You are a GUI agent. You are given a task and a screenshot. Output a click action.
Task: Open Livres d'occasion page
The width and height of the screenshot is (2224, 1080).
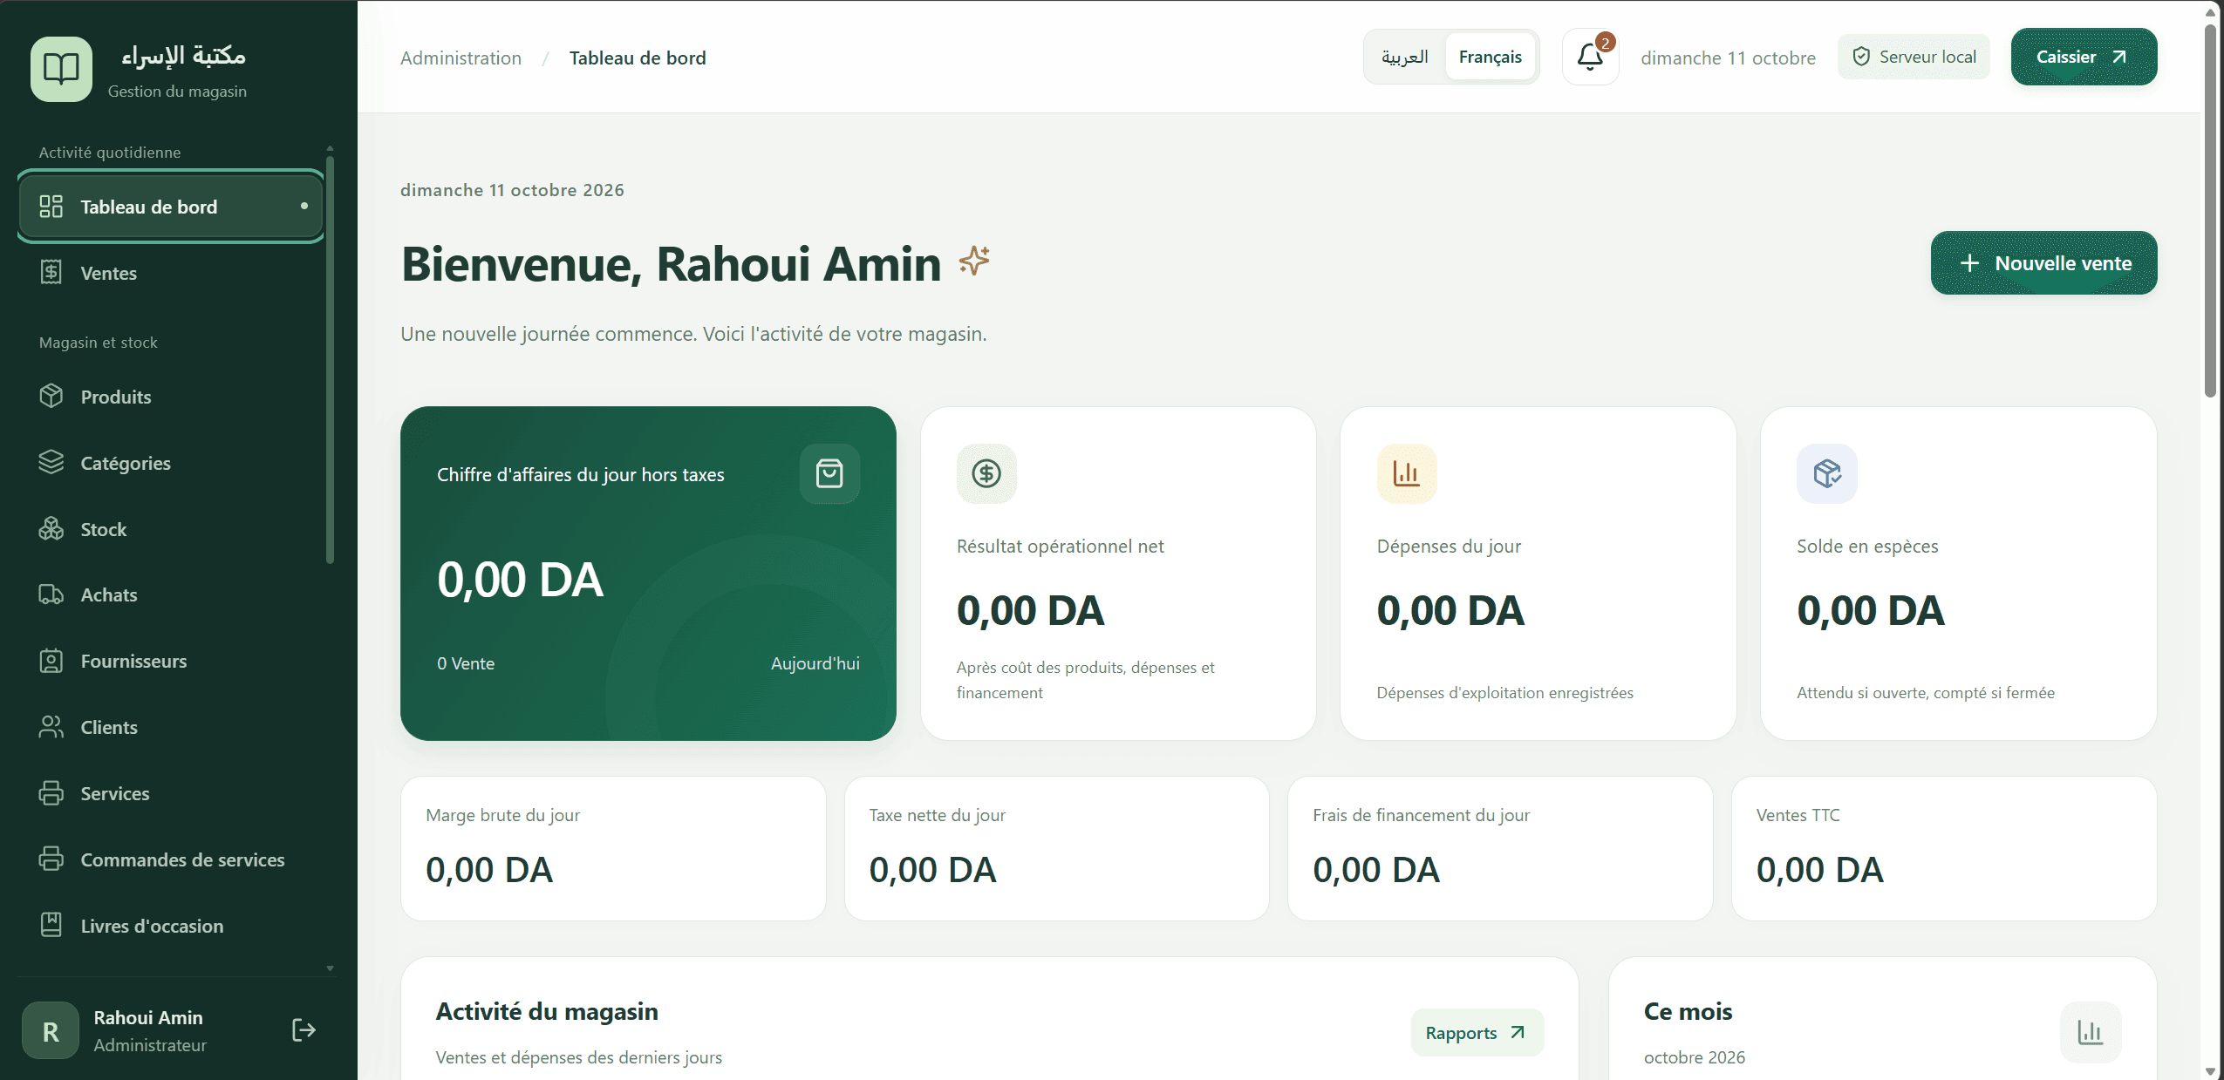171,926
